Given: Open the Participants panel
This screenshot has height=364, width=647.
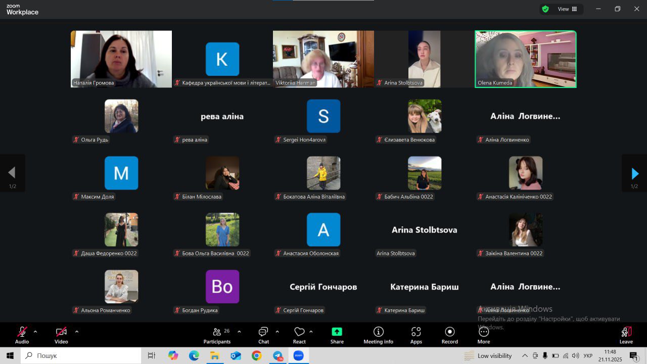Looking at the screenshot, I should point(217,335).
